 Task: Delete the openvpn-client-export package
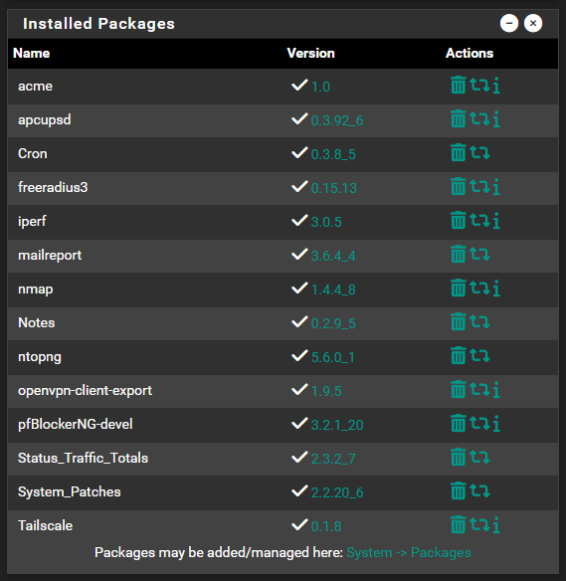459,389
